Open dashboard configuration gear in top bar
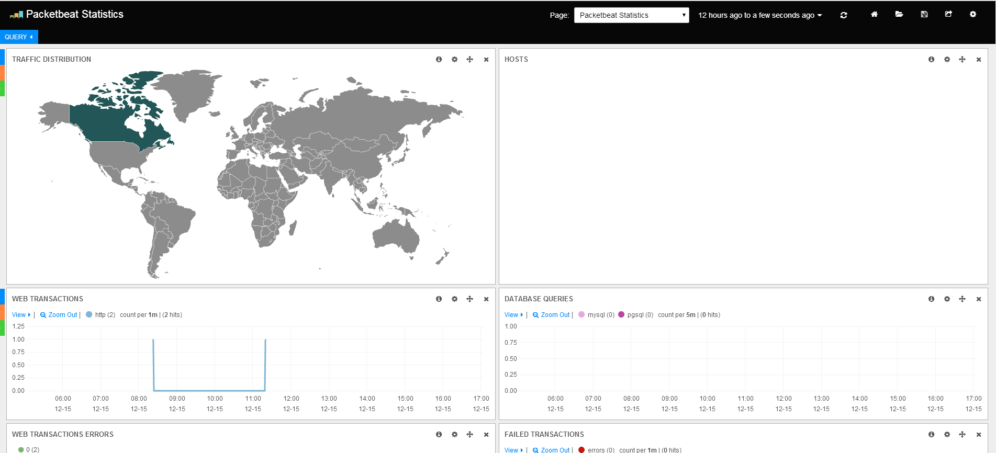Screen dimensions: 996x453 (x=973, y=15)
